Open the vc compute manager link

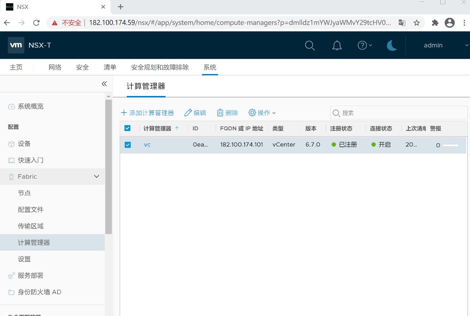[x=147, y=145]
